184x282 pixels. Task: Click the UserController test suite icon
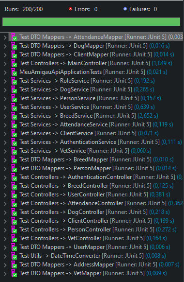(14, 195)
